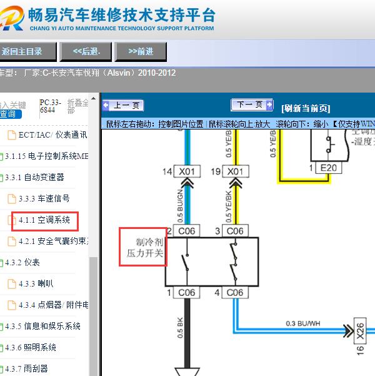Click connector label 2 C06
The height and width of the screenshot is (376, 375).
(x=183, y=231)
